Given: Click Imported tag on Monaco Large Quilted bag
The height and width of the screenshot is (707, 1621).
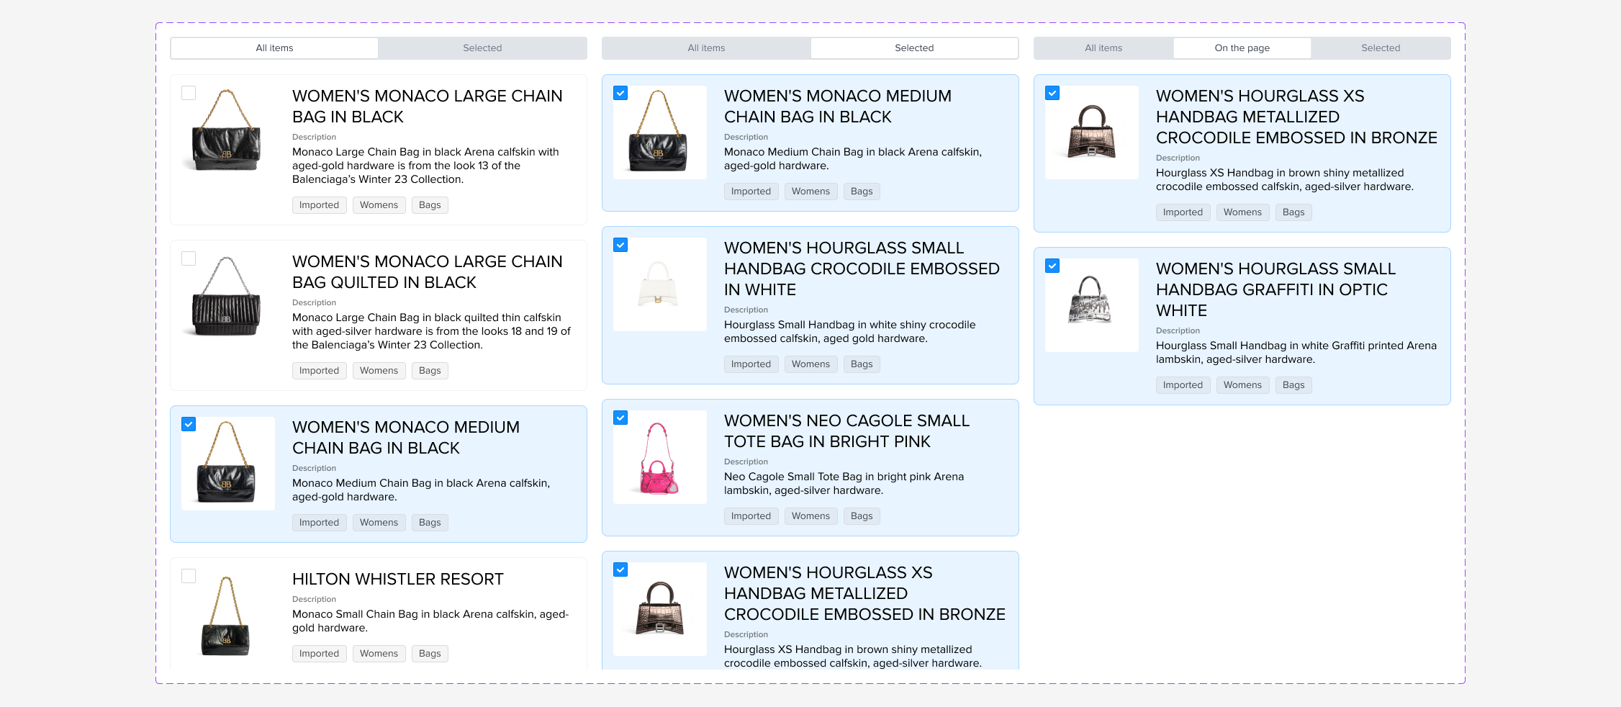Looking at the screenshot, I should 319,371.
